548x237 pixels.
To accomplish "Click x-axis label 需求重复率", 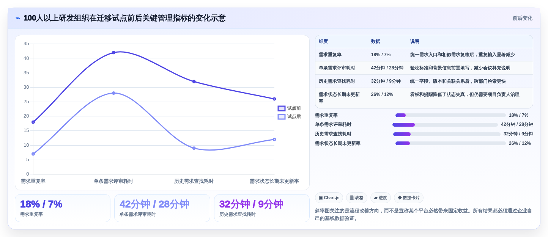I will click(33, 181).
